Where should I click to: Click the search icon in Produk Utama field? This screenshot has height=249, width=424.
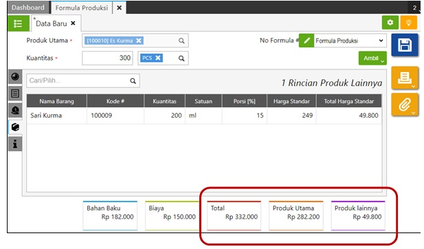click(181, 41)
